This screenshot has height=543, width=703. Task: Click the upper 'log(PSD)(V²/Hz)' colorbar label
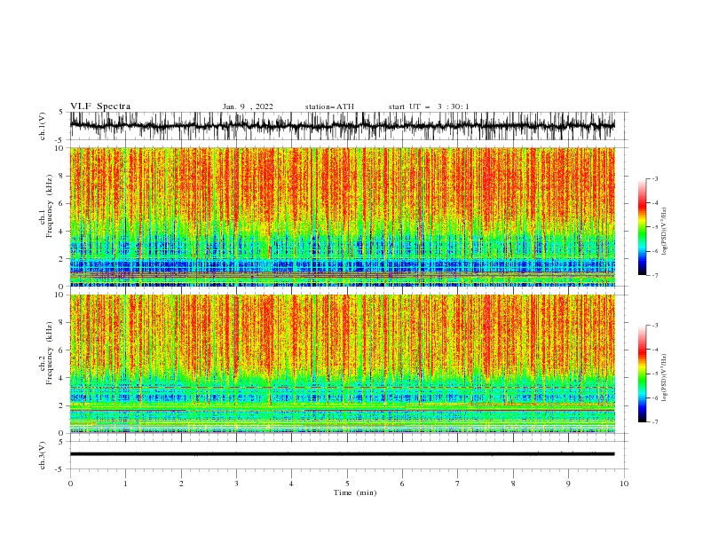[664, 232]
